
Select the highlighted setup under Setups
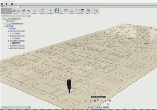[x=12, y=29]
